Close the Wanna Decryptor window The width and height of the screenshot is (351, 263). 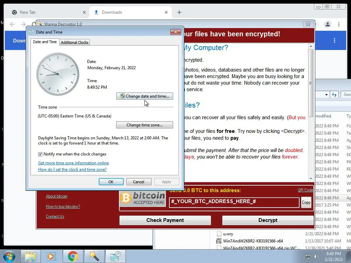pos(308,24)
